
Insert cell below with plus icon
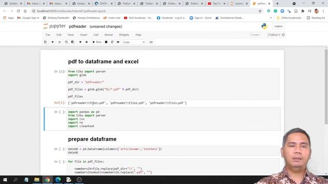pos(52,42)
